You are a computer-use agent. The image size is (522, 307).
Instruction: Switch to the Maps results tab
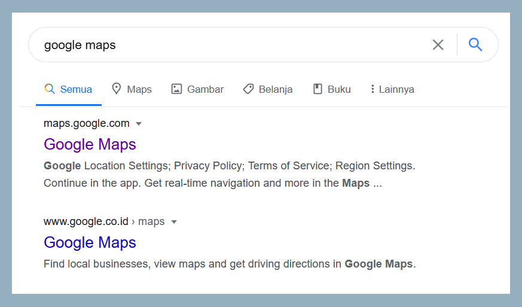click(132, 89)
